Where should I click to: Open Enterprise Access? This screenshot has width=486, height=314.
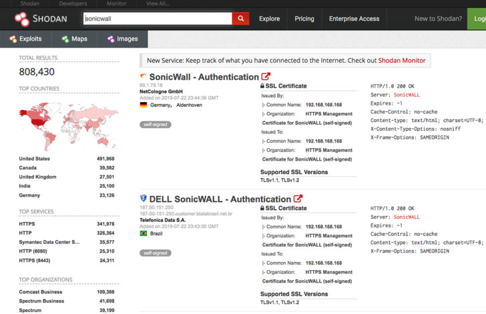pos(354,19)
